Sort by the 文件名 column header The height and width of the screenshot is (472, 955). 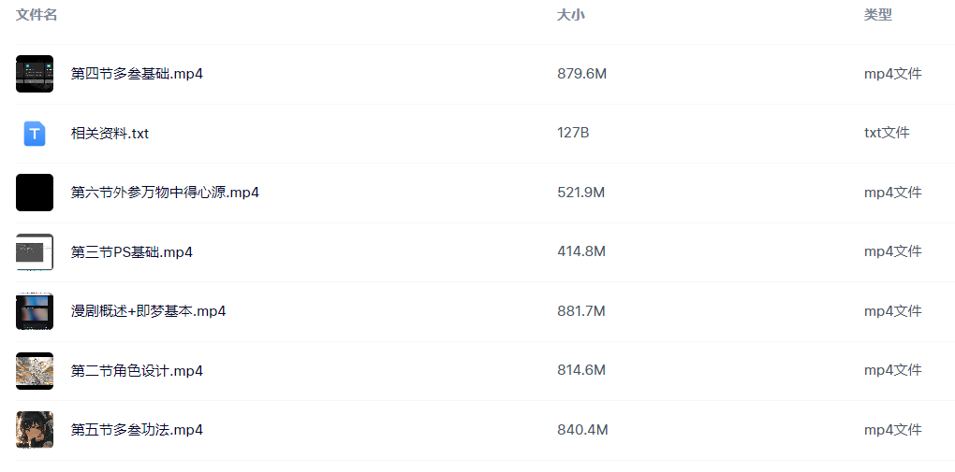[x=37, y=15]
